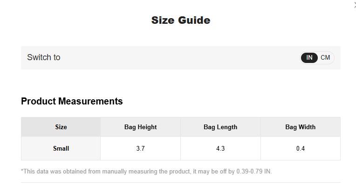The width and height of the screenshot is (356, 194).
Task: Close the Size Guide dialog
Action: point(355,5)
